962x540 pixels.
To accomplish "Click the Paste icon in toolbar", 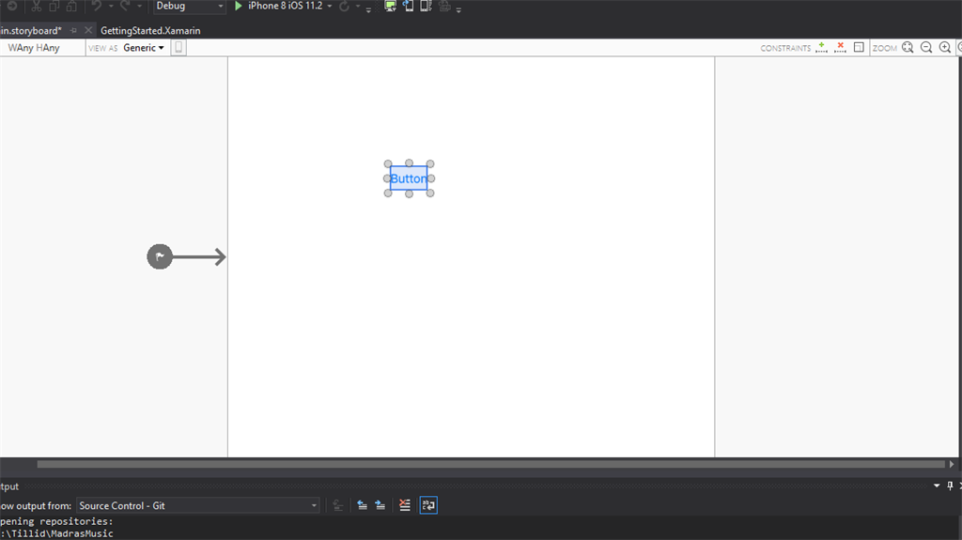I will pos(71,7).
